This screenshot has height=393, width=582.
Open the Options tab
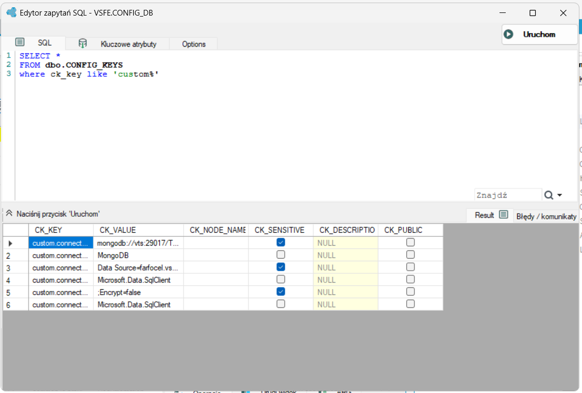click(193, 44)
